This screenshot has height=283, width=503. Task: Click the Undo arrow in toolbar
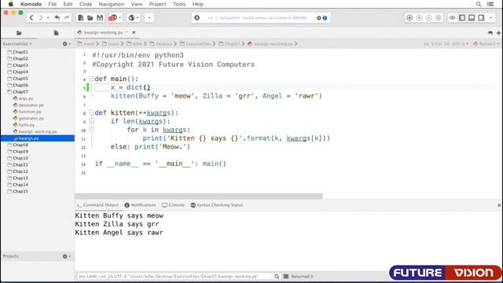(x=57, y=17)
